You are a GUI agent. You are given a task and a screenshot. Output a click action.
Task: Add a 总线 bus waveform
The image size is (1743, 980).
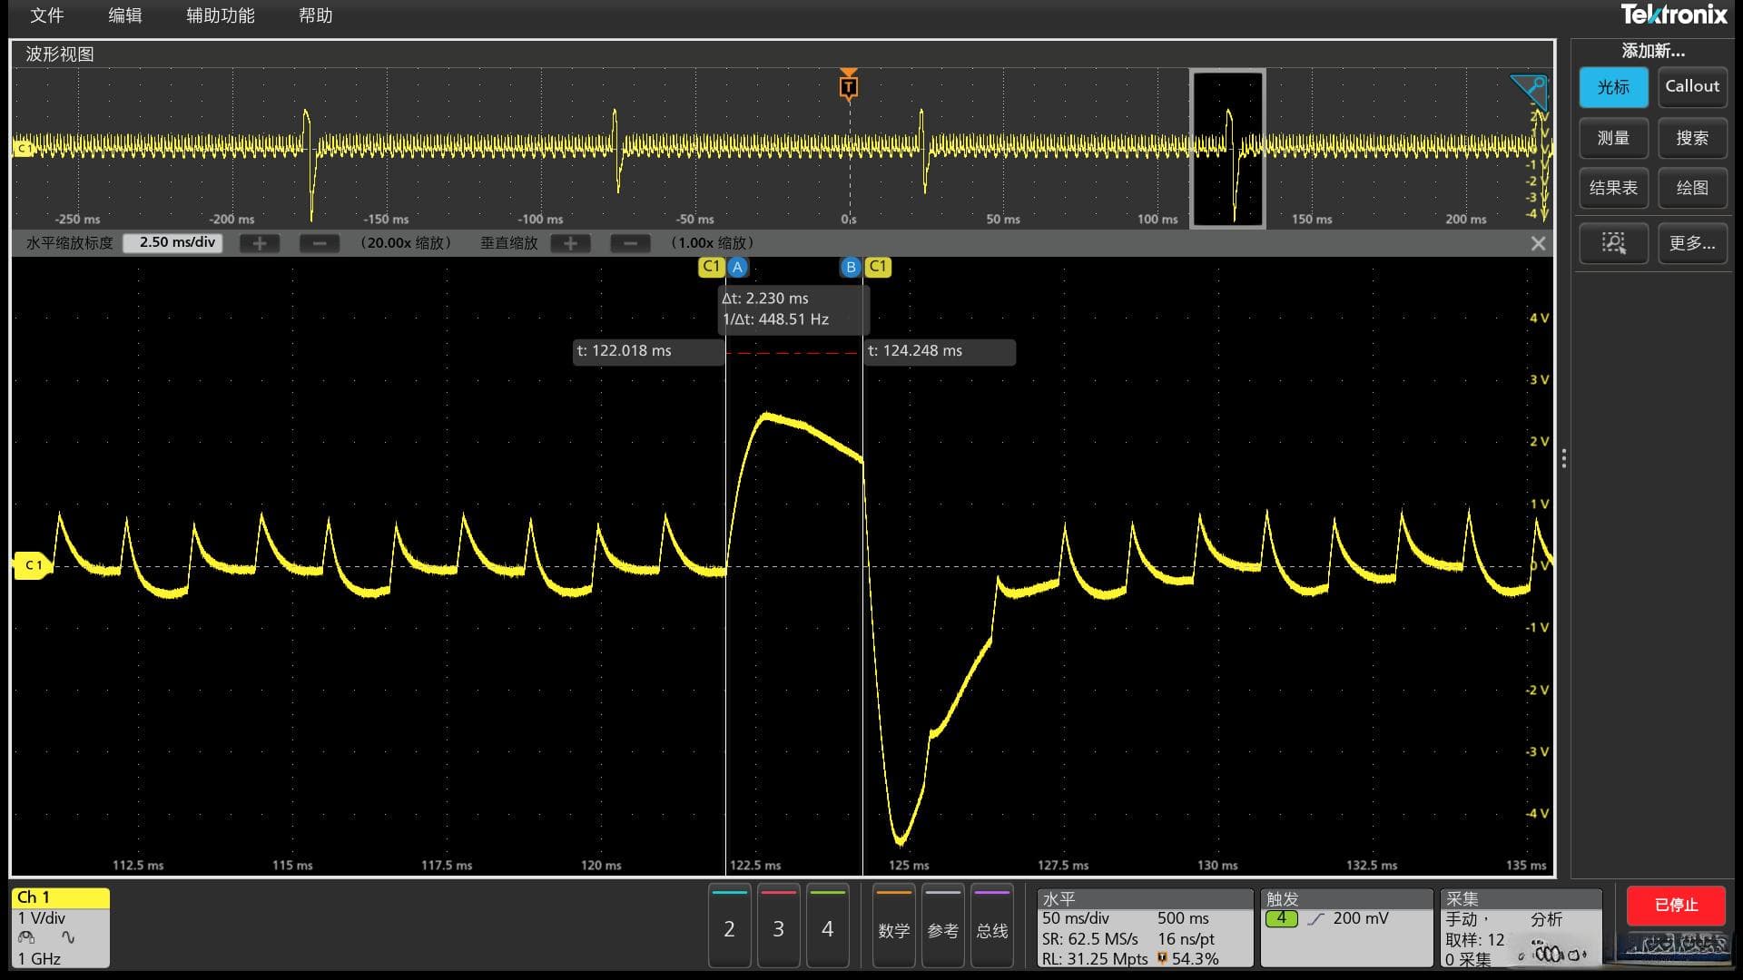[x=991, y=927]
